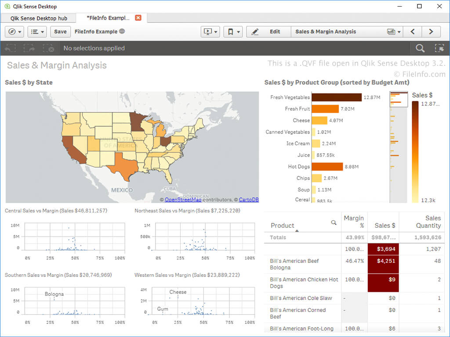
Task: Click the Central Sales vs Margin title
Action: [x=56, y=211]
